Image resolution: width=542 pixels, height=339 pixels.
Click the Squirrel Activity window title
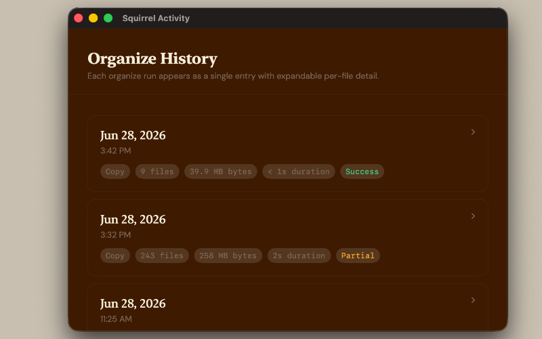click(x=156, y=18)
